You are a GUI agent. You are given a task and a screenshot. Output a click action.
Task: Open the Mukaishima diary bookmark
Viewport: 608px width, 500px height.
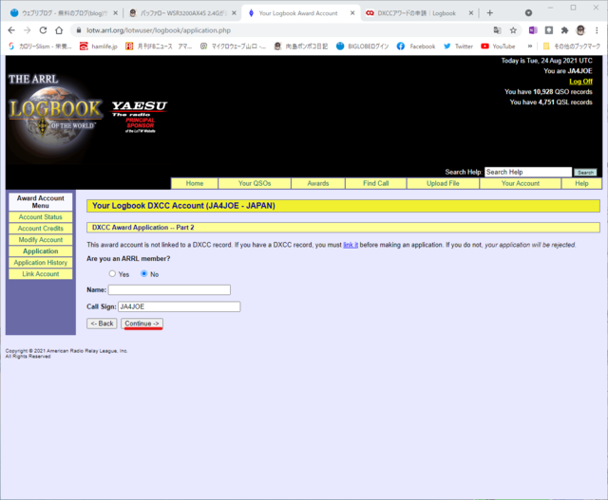point(301,46)
